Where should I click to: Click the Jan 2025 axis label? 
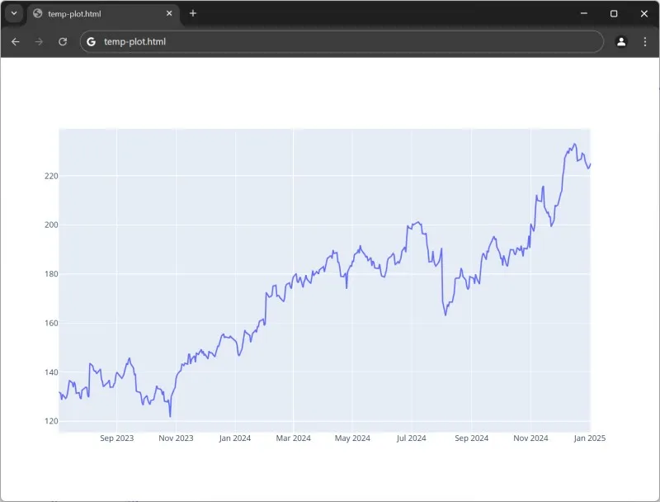590,438
